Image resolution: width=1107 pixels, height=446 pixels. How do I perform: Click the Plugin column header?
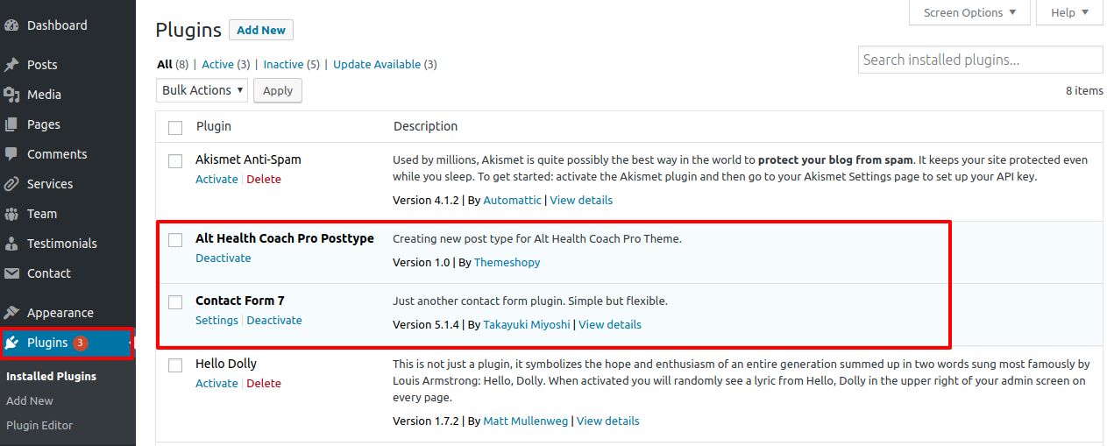(x=214, y=126)
